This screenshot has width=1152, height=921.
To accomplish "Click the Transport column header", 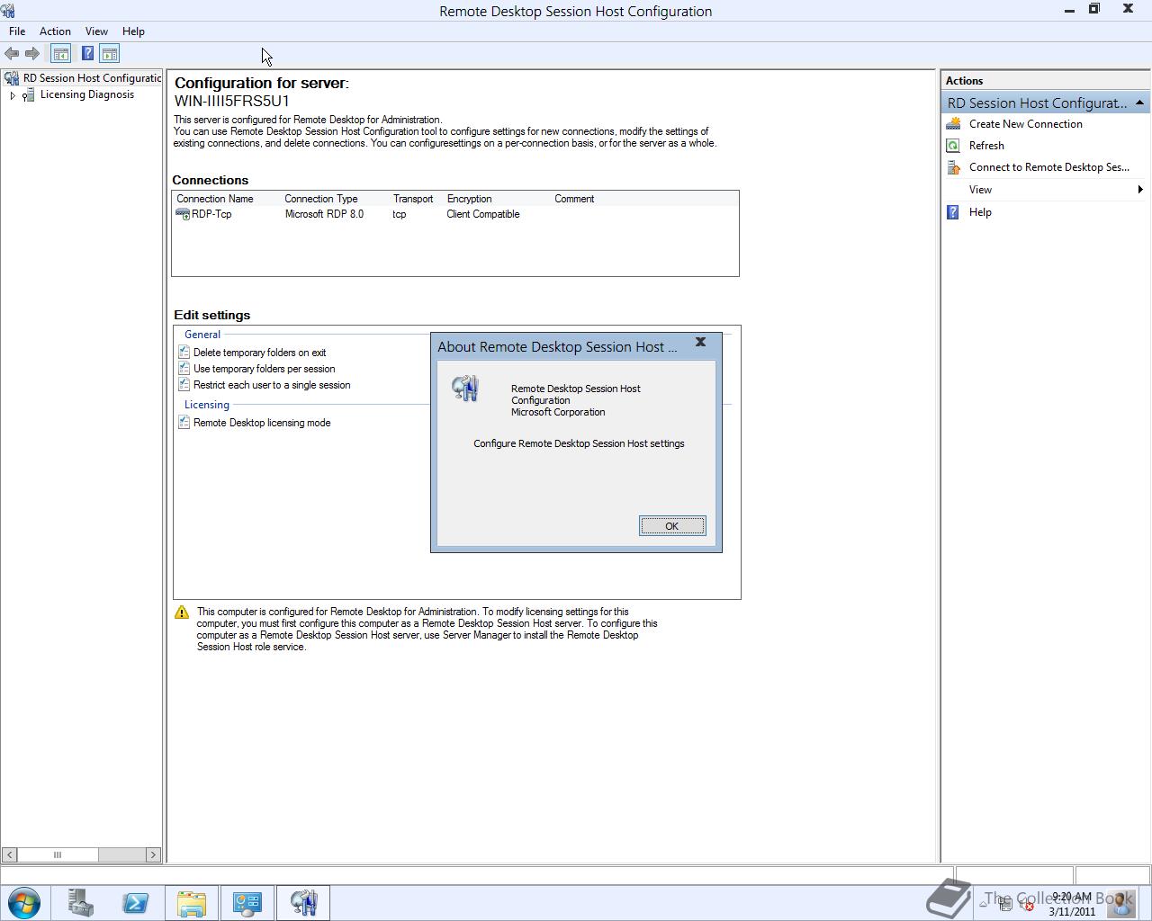I will coord(413,199).
